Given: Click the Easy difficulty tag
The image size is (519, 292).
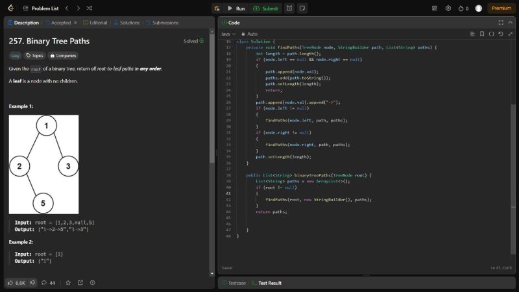Looking at the screenshot, I should (15, 56).
